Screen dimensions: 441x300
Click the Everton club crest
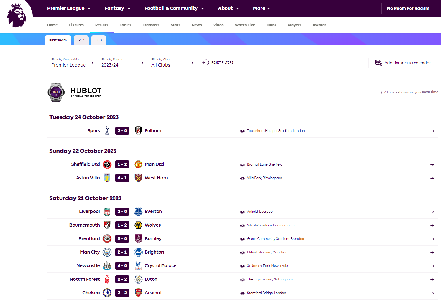(138, 212)
